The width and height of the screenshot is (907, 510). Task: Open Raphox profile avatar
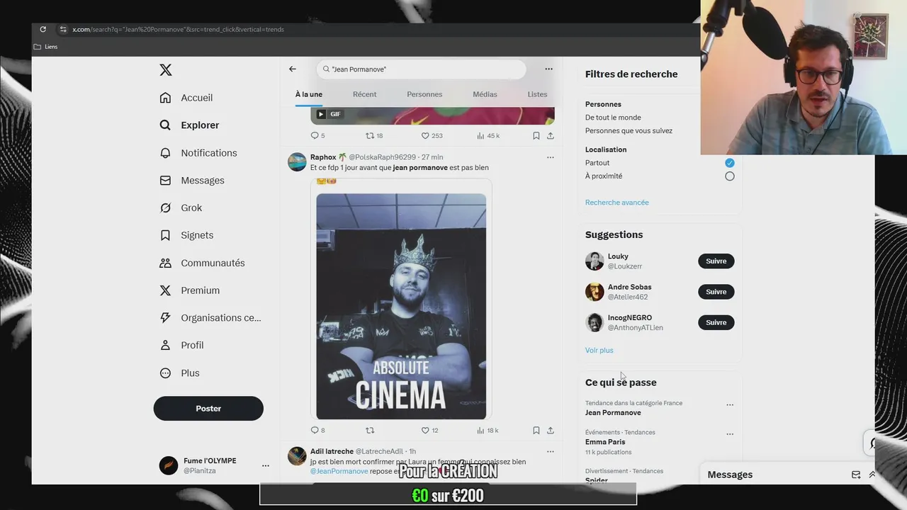(297, 161)
